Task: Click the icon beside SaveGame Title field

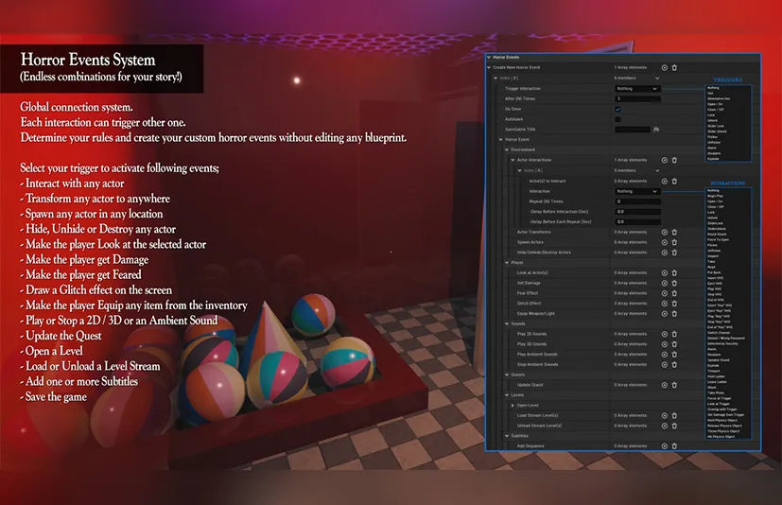Action: [x=656, y=130]
